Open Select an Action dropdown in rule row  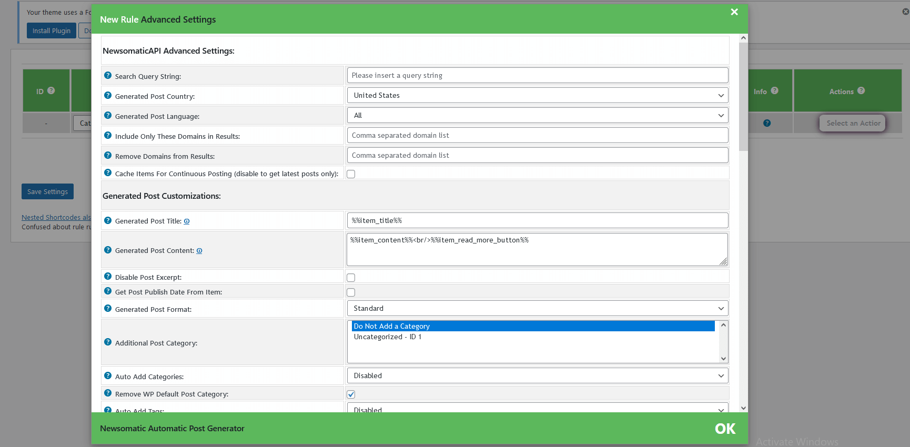853,123
